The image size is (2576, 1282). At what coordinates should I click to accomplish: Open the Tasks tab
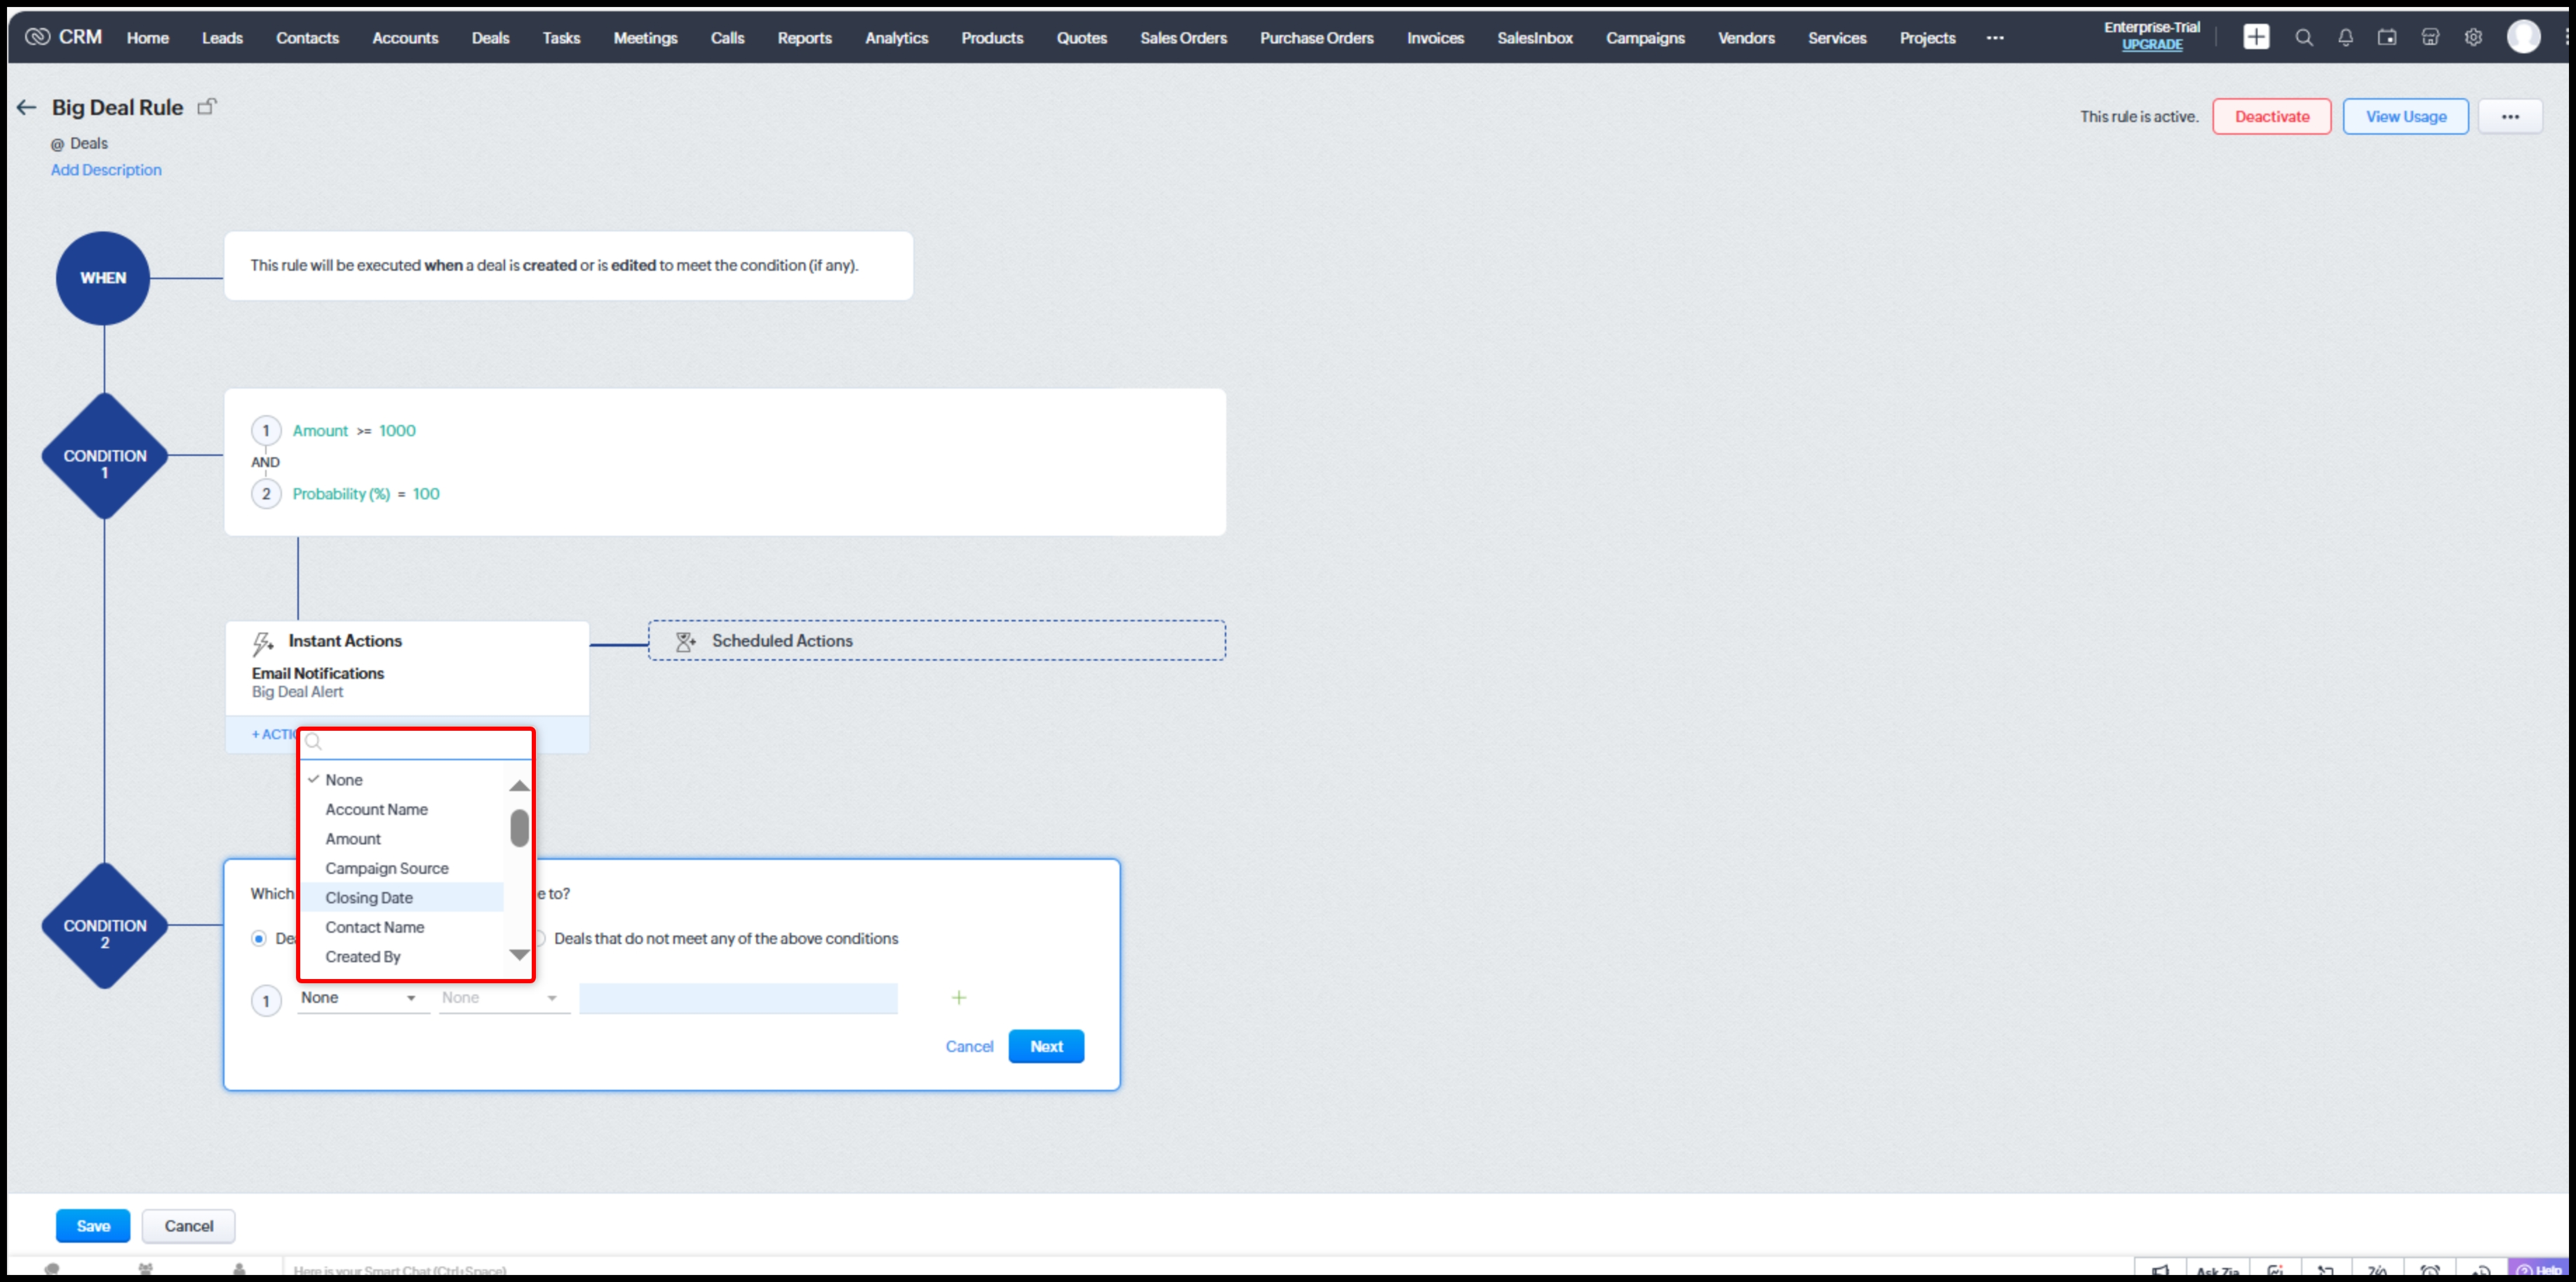point(561,38)
